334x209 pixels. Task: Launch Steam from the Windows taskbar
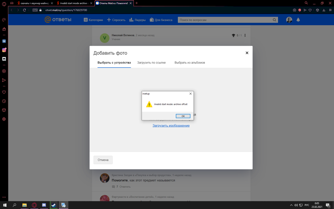click(x=53, y=205)
